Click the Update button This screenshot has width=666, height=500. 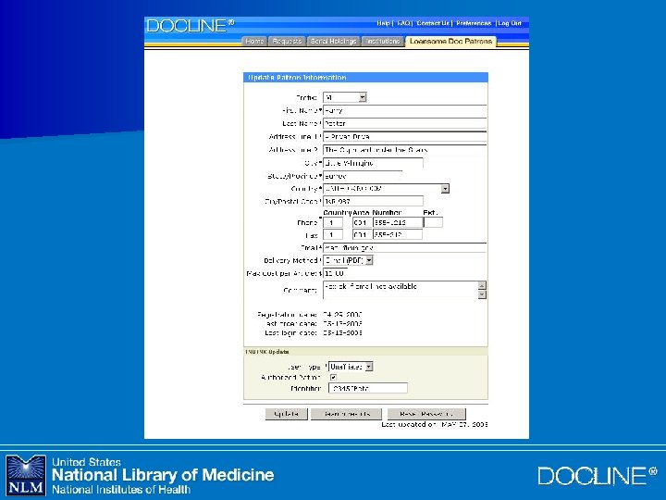(286, 414)
